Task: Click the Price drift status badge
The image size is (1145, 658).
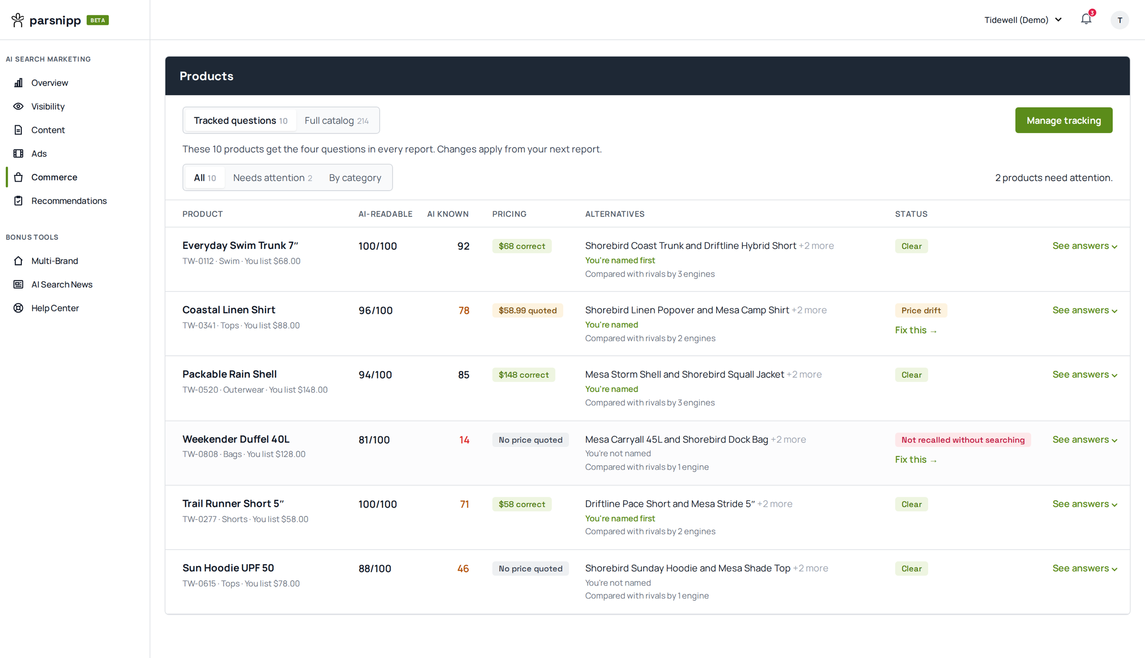Action: pyautogui.click(x=921, y=310)
